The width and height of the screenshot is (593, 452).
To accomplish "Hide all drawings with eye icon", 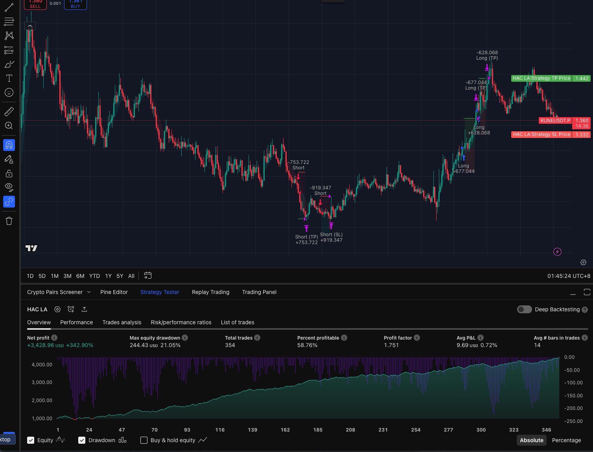I will coord(9,186).
